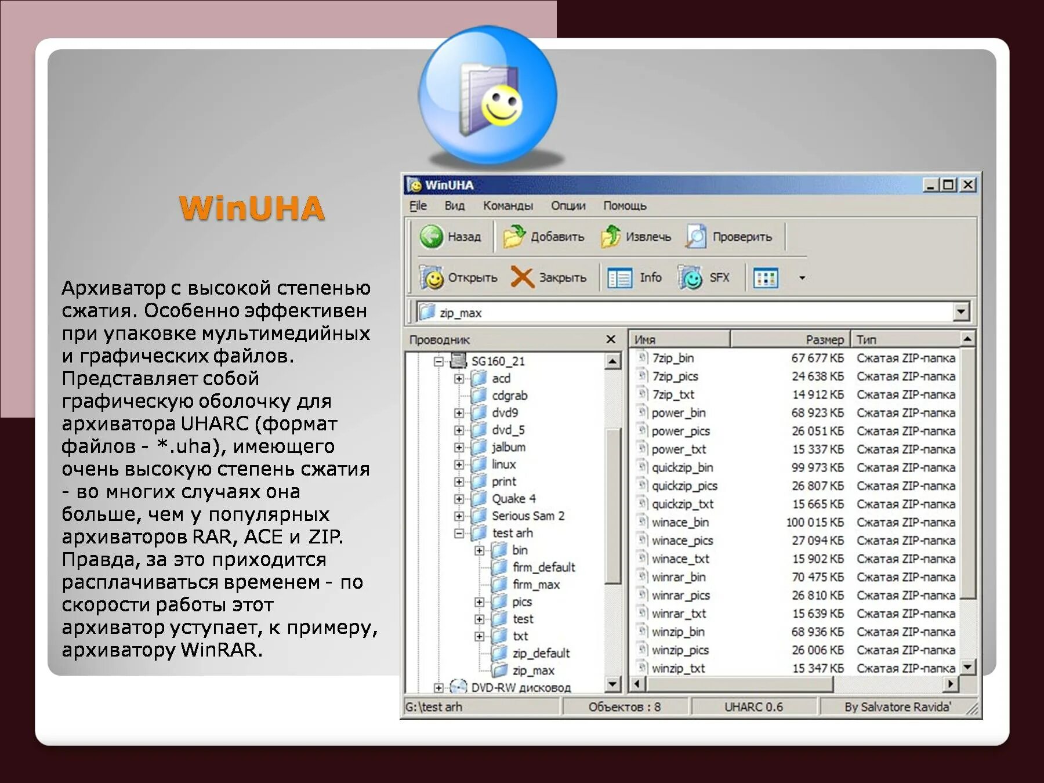Click the 7zip_pics archive file icon
This screenshot has width=1044, height=783.
[642, 376]
